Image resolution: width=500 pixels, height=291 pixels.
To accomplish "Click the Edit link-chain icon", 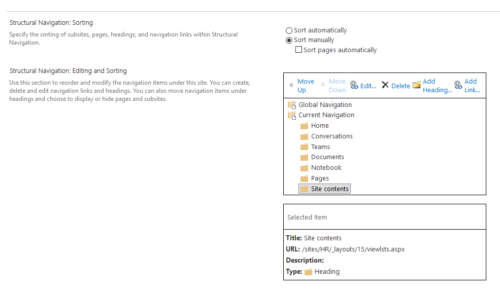I will click(x=354, y=85).
